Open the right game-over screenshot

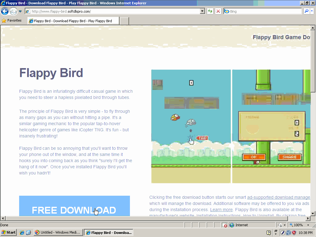pyautogui.click(x=271, y=126)
